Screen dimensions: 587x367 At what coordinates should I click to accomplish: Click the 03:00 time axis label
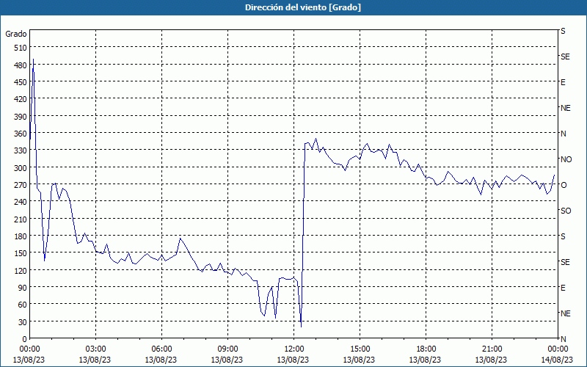[96, 349]
